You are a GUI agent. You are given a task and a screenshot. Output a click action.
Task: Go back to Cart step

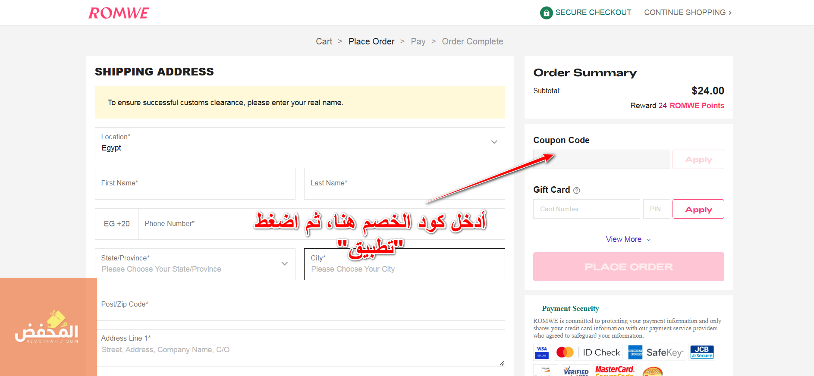pos(324,41)
